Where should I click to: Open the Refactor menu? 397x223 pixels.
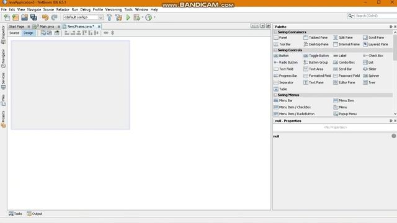(63, 10)
